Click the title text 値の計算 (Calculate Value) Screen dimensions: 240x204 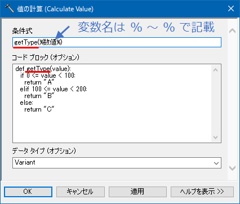point(55,9)
